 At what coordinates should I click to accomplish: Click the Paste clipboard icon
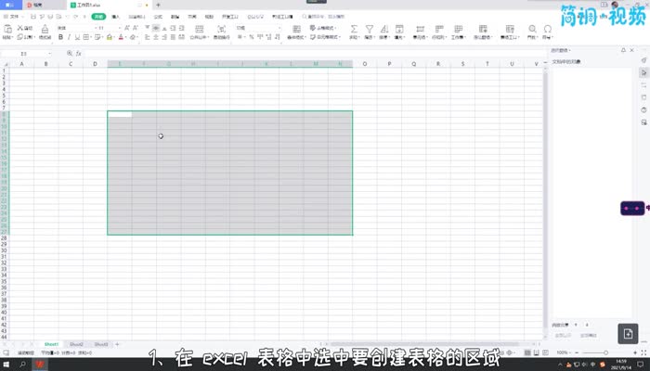click(x=7, y=30)
